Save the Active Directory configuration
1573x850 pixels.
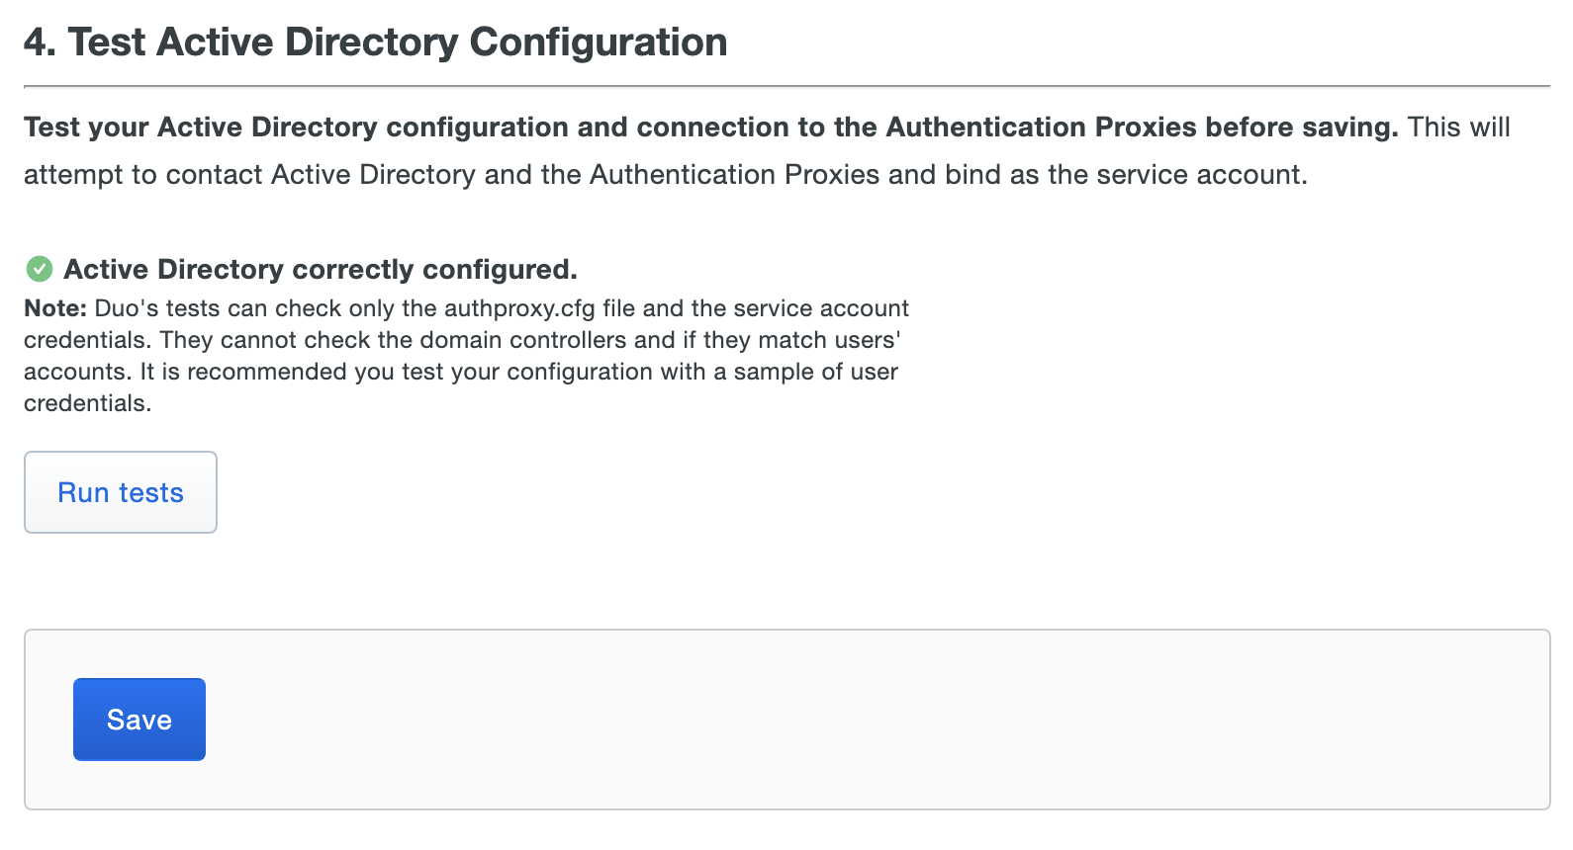[139, 720]
